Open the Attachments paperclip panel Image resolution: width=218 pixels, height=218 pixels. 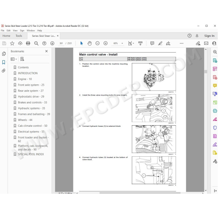coord(4,71)
